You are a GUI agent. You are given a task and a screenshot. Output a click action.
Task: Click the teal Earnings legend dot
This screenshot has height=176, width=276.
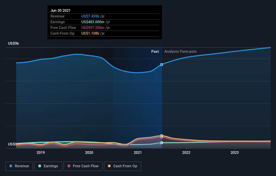pos(40,166)
